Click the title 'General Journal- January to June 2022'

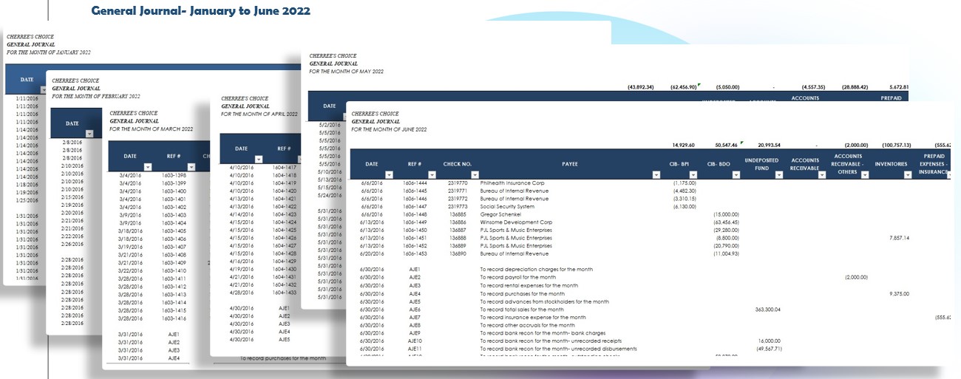(x=200, y=11)
